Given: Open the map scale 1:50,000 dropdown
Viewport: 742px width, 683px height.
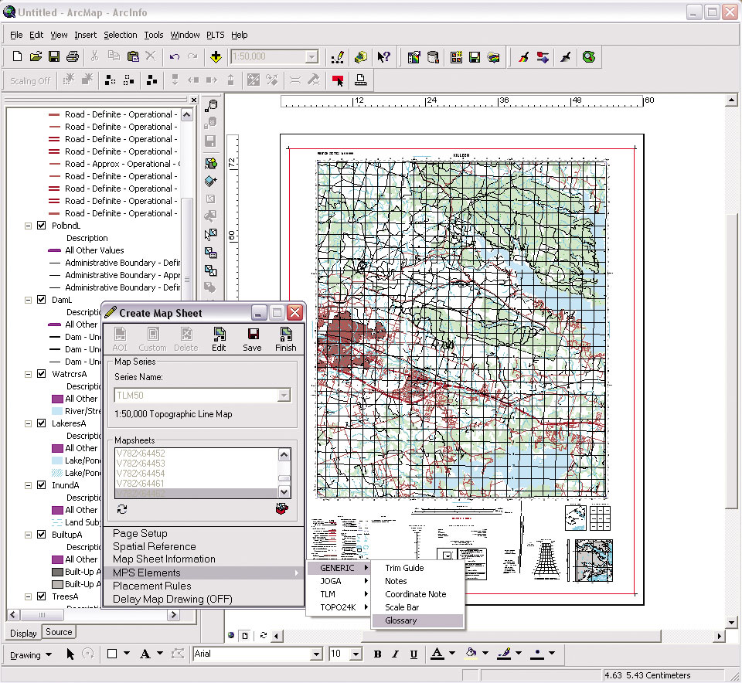Looking at the screenshot, I should tap(311, 56).
